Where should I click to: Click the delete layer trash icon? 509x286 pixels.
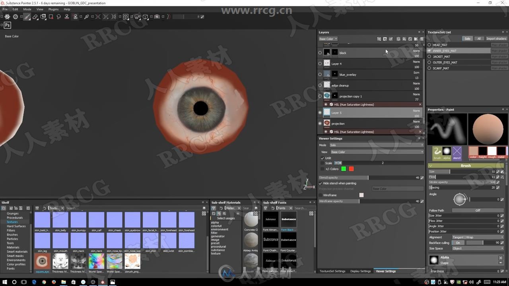[x=422, y=39]
